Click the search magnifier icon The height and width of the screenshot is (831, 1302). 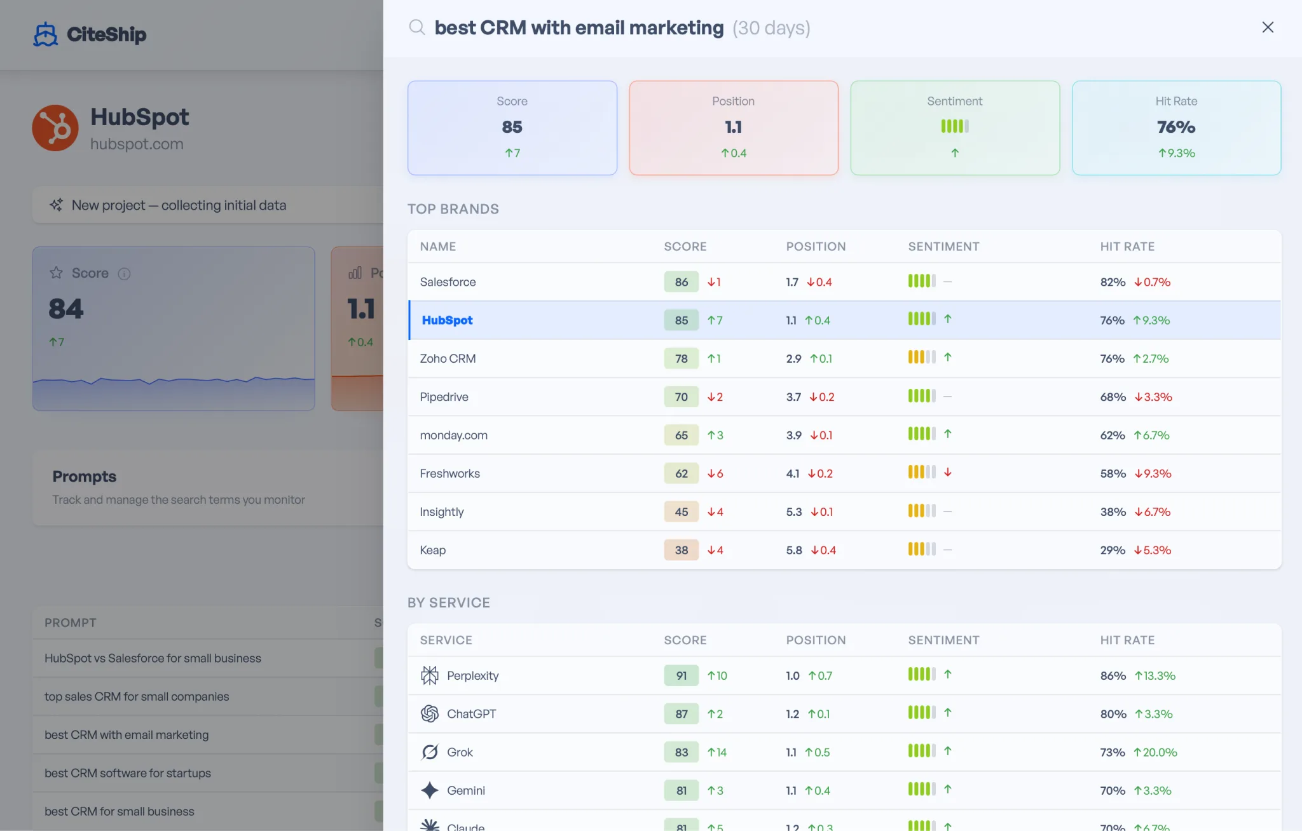click(x=417, y=27)
